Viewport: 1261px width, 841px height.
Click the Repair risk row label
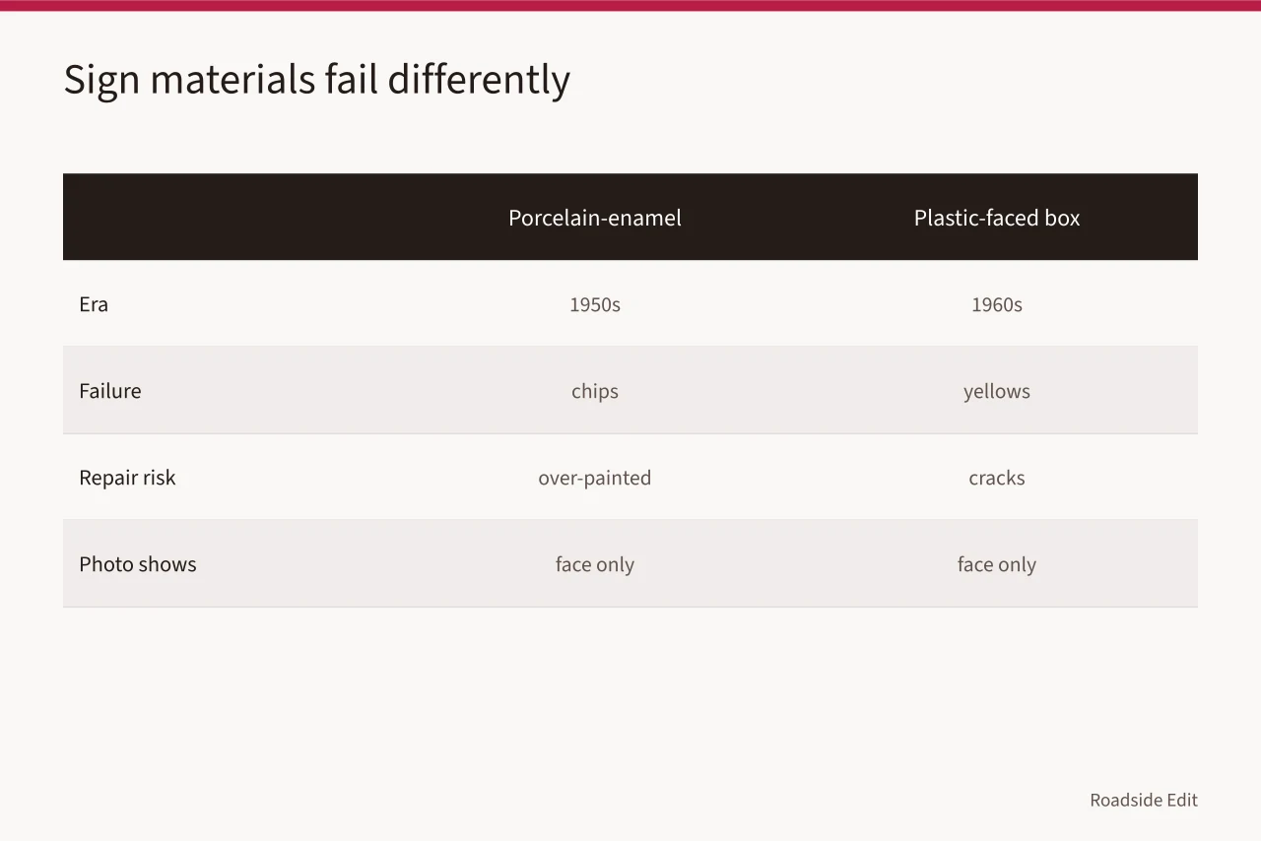pyautogui.click(x=127, y=478)
